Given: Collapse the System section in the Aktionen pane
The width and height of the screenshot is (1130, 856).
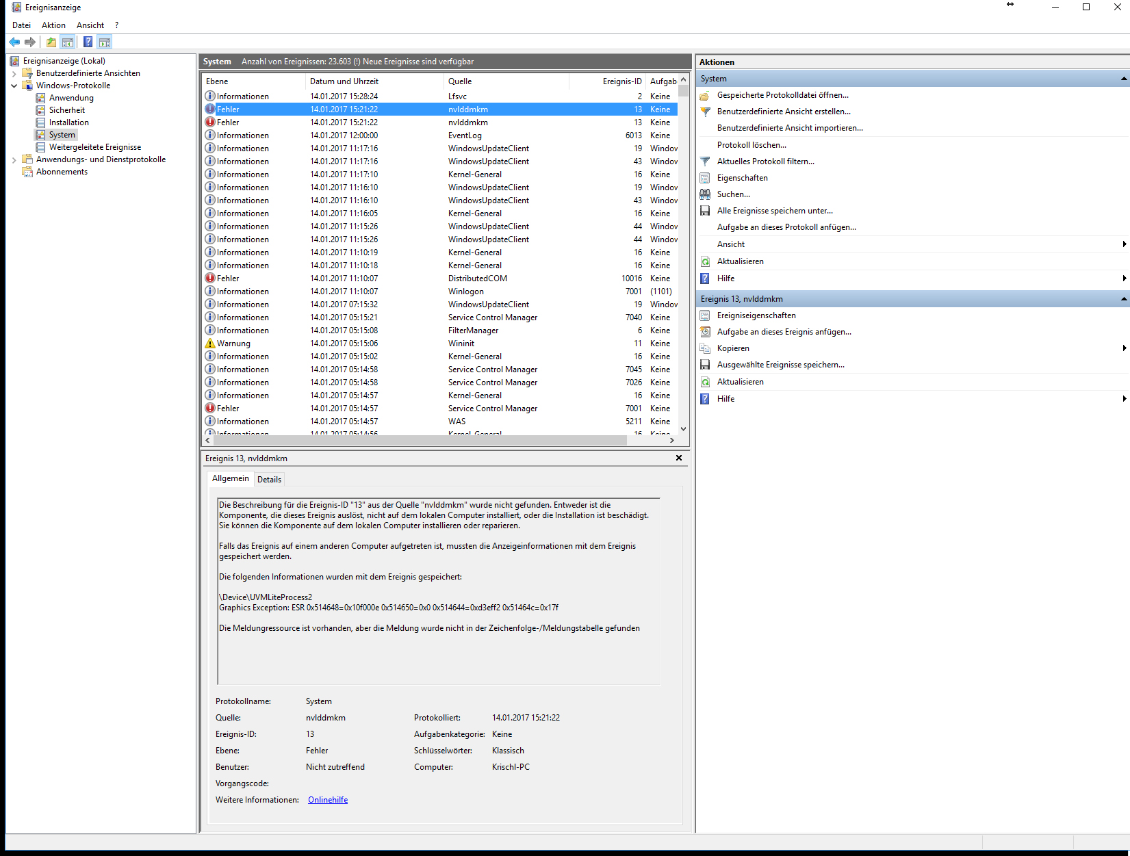Looking at the screenshot, I should (x=1123, y=79).
